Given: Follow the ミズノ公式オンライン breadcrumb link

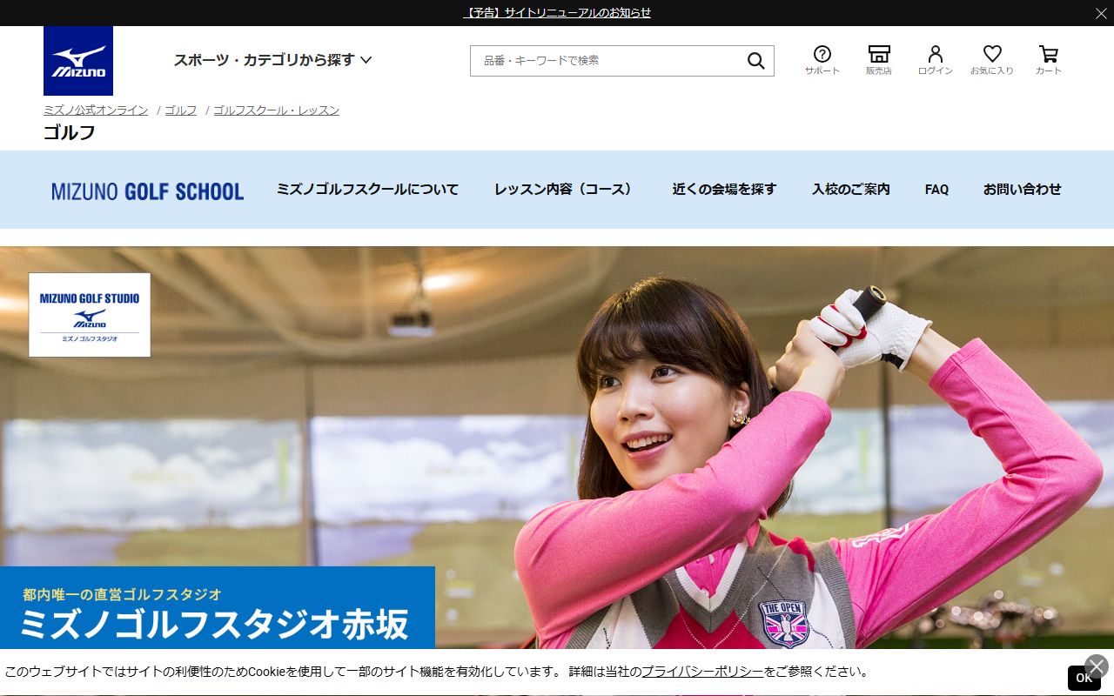Looking at the screenshot, I should click(96, 110).
